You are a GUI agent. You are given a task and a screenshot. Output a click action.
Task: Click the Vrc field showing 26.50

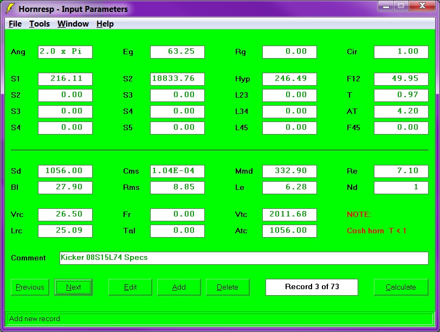(x=65, y=215)
